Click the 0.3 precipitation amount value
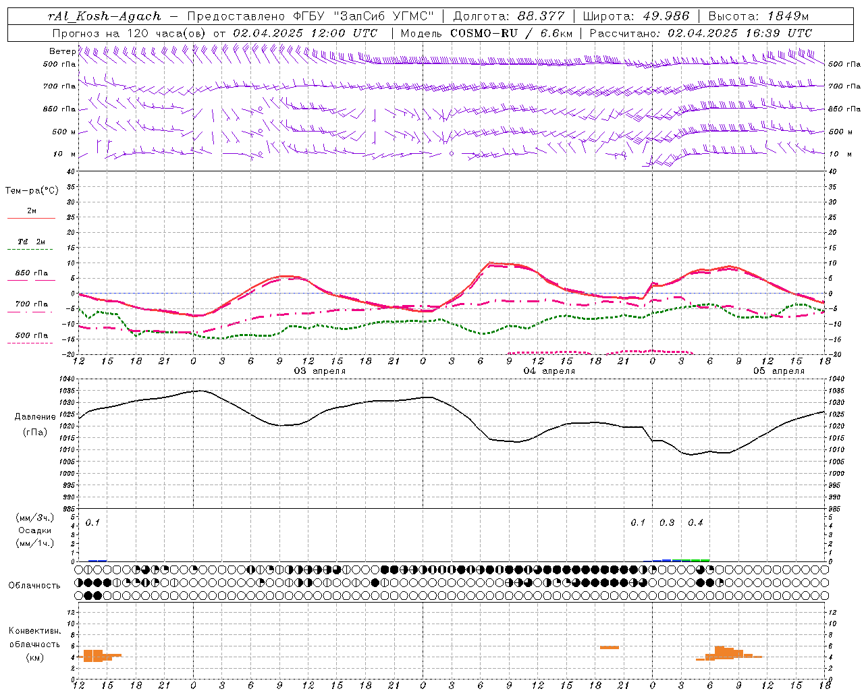Image resolution: width=864 pixels, height=691 pixels. coord(667,523)
